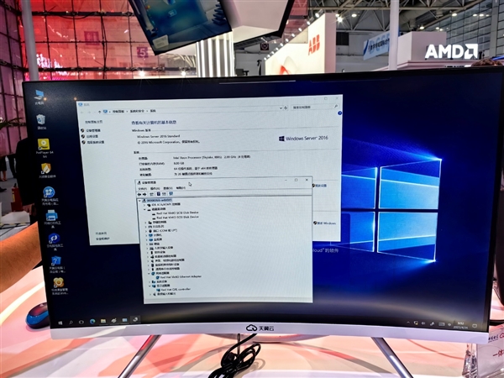Click 控制面板 in the address breadcrumb
This screenshot has width=504, height=378.
118,111
